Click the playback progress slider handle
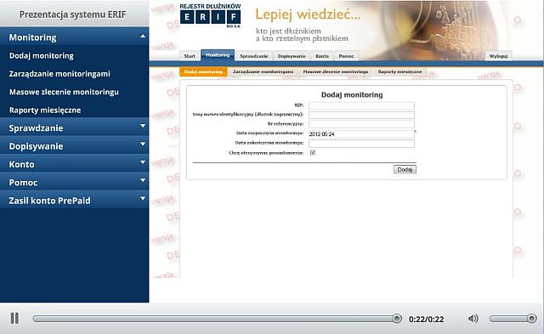The height and width of the screenshot is (334, 544). (x=397, y=319)
